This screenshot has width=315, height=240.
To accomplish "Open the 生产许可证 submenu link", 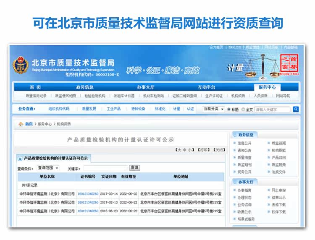I will pyautogui.click(x=214, y=96).
